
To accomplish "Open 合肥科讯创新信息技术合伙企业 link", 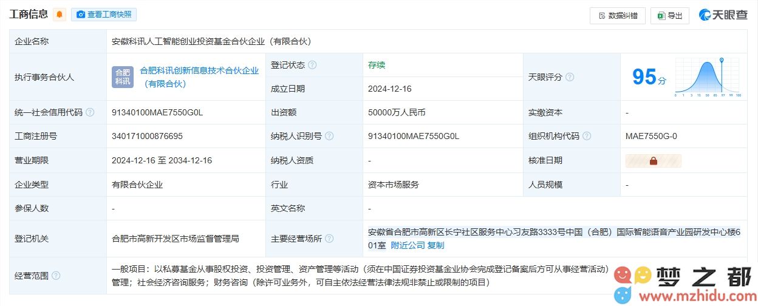I will click(x=199, y=77).
